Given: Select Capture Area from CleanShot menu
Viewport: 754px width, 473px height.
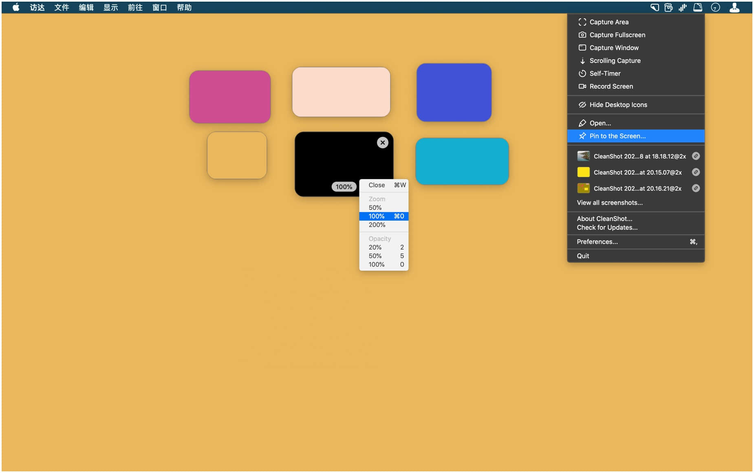Looking at the screenshot, I should [608, 22].
